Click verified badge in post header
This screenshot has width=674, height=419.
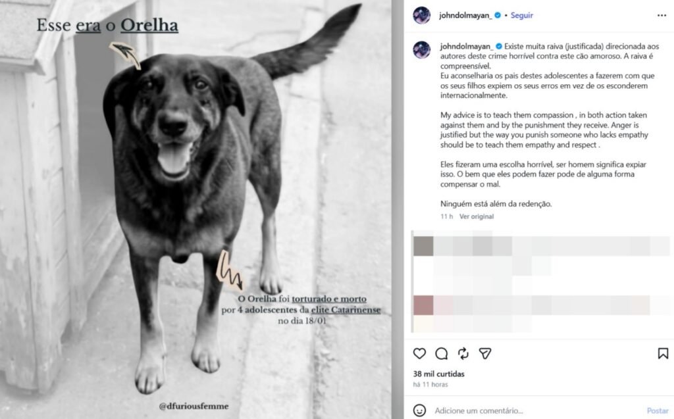point(498,15)
